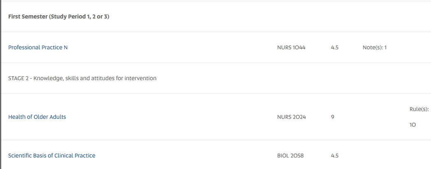Click the Rule(s): label
Image resolution: width=431 pixels, height=169 pixels.
pos(419,109)
